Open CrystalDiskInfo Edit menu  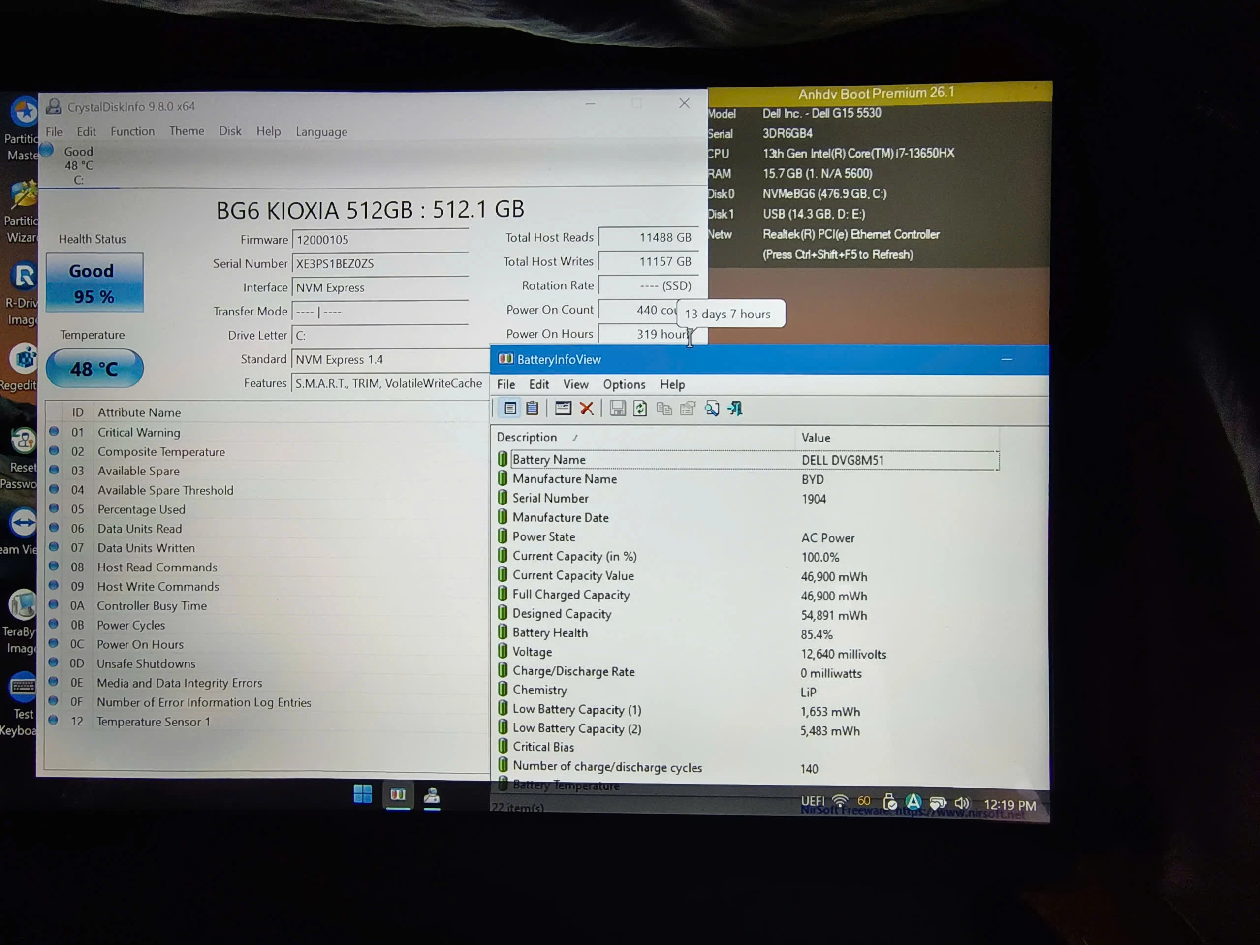tap(86, 131)
